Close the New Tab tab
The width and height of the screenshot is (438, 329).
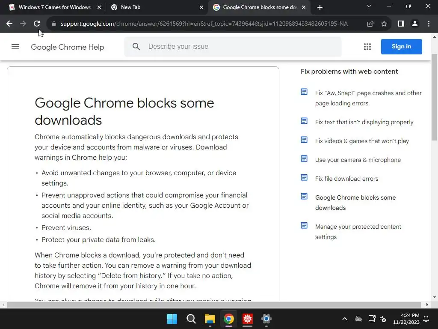coord(201,7)
